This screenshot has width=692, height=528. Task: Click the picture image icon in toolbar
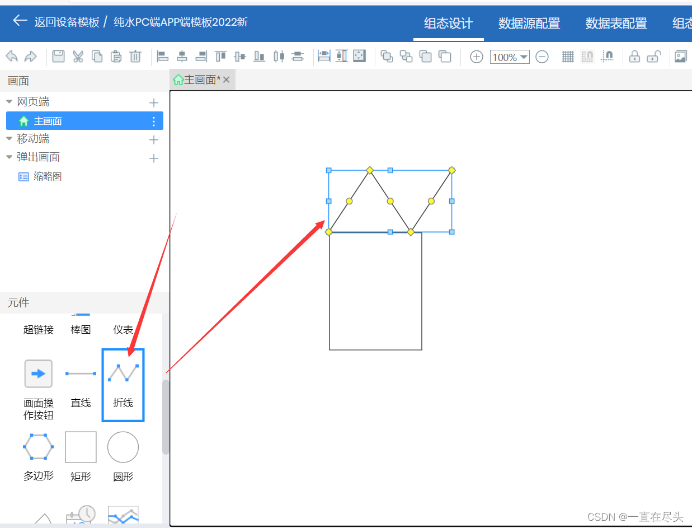[680, 57]
